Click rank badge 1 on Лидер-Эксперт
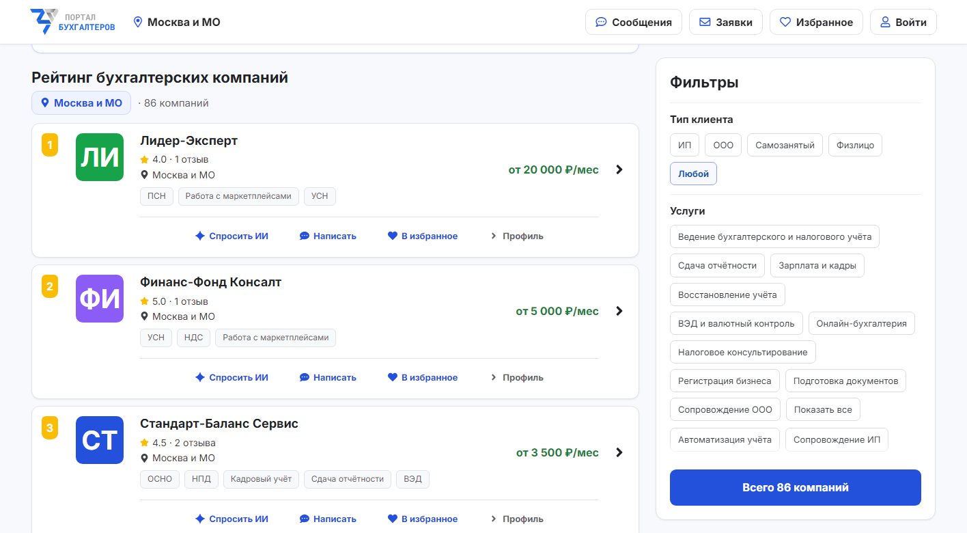This screenshot has width=967, height=533. [50, 145]
